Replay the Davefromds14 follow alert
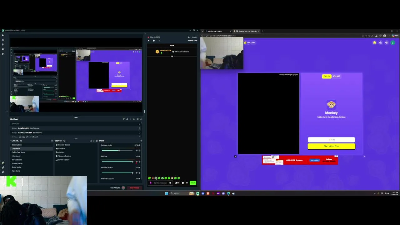Viewport: 400px width, 225px height. coord(139,128)
